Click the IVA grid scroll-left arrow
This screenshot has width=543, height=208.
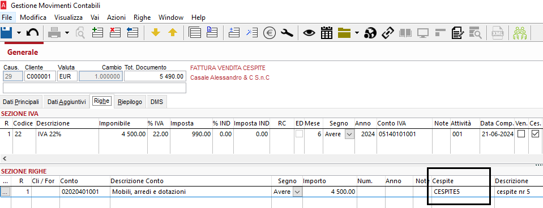click(x=4, y=159)
